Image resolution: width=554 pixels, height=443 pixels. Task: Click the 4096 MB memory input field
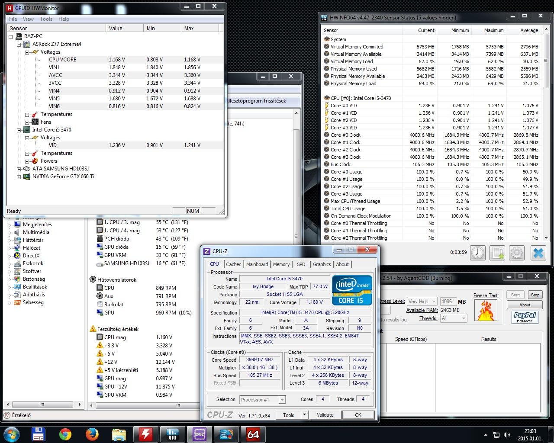point(448,302)
